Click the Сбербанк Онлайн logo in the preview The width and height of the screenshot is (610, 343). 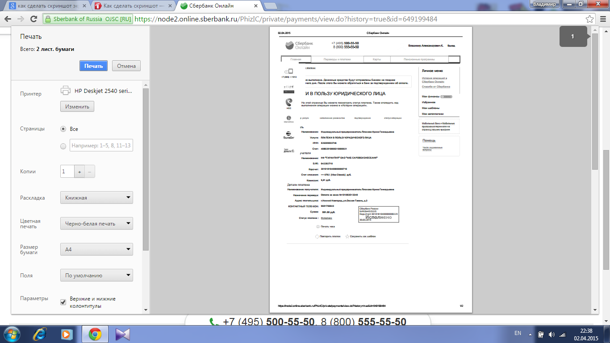click(299, 45)
